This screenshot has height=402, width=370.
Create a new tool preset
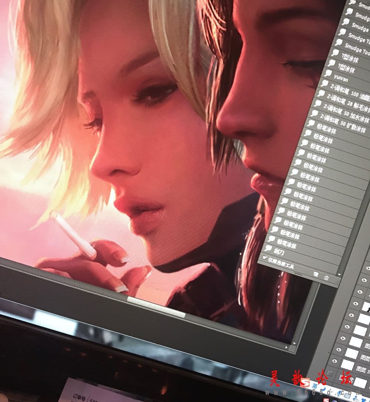tap(316, 275)
